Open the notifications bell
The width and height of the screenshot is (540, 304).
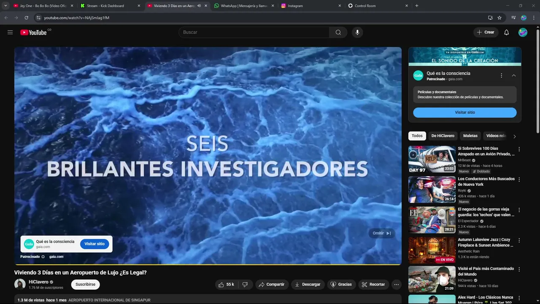(x=507, y=32)
